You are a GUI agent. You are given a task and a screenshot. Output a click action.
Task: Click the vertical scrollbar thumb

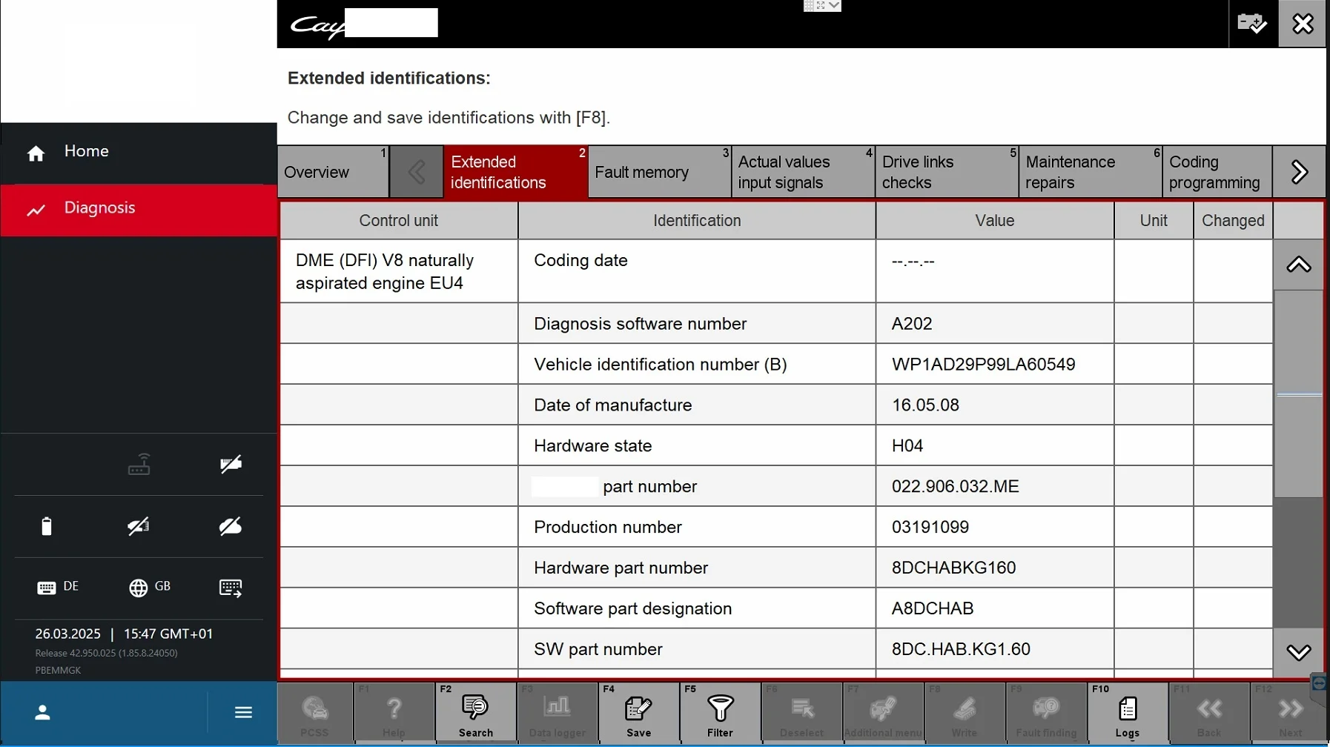coord(1298,394)
